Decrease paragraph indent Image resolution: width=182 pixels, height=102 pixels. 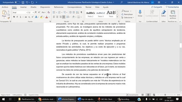tap(70, 12)
